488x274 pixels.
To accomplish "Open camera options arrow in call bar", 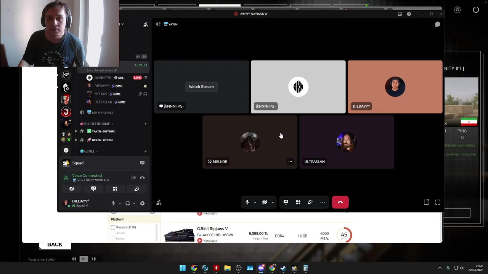I will coord(273,202).
